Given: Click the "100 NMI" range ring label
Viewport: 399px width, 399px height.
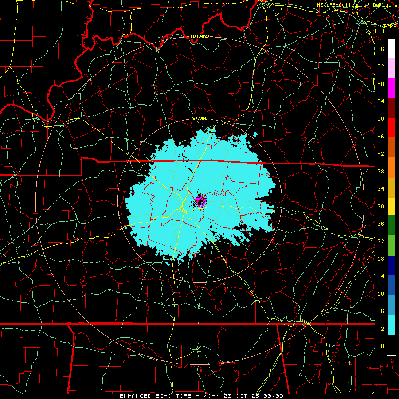Looking at the screenshot, I should pos(199,36).
